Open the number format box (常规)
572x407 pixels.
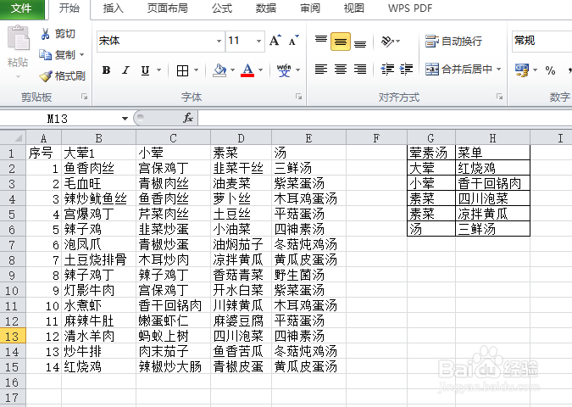541,41
